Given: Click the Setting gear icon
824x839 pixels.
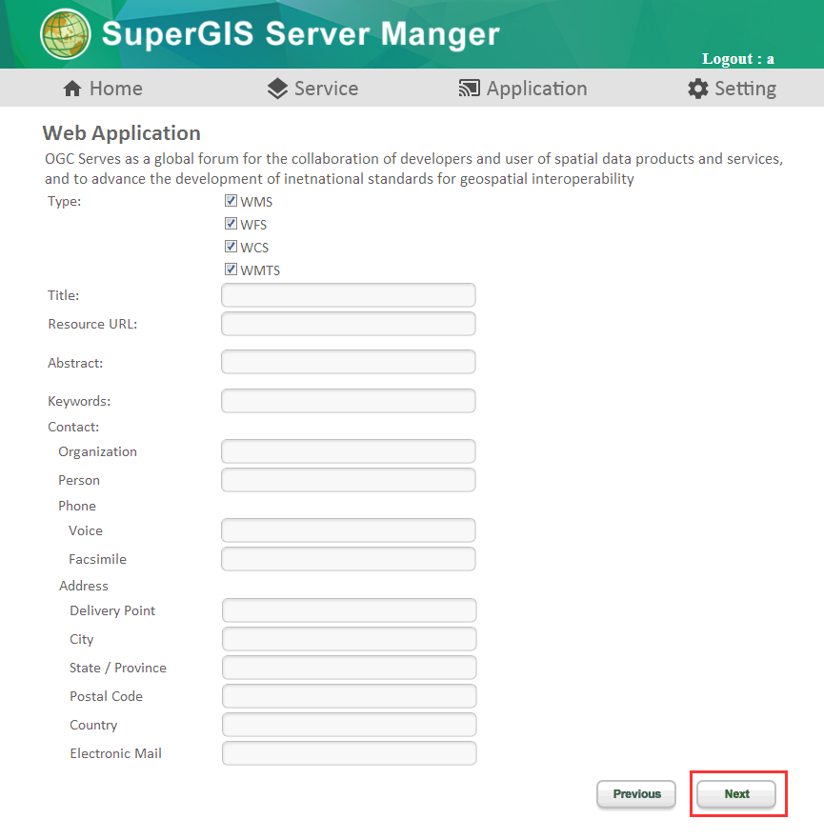Looking at the screenshot, I should (x=697, y=89).
